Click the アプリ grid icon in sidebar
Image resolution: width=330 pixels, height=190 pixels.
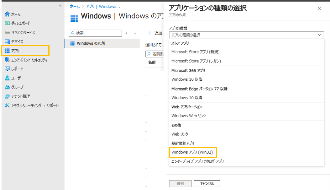(7, 51)
